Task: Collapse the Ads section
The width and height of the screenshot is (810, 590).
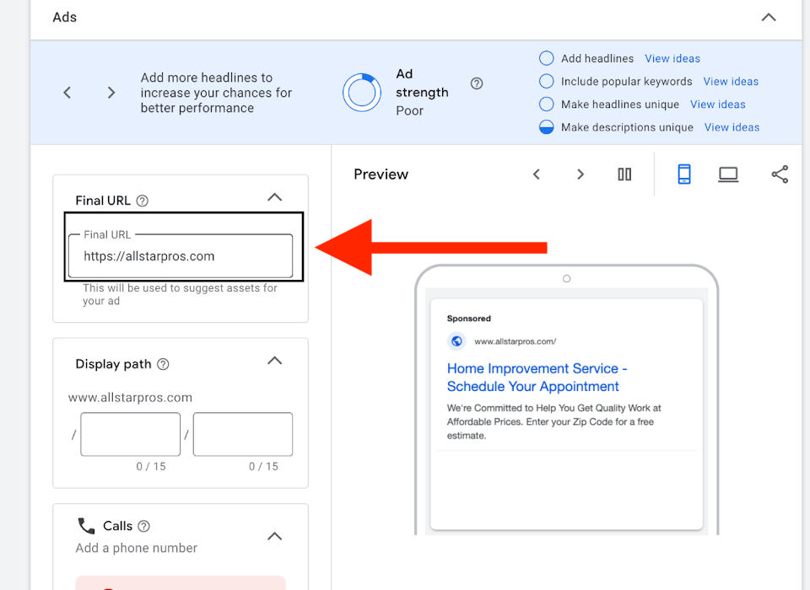Action: 769,18
